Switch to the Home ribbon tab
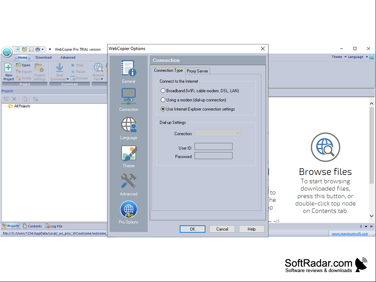Viewport: 376px width, 282px height. (x=22, y=57)
